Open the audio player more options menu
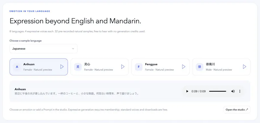The height and width of the screenshot is (123, 260). pos(240,91)
